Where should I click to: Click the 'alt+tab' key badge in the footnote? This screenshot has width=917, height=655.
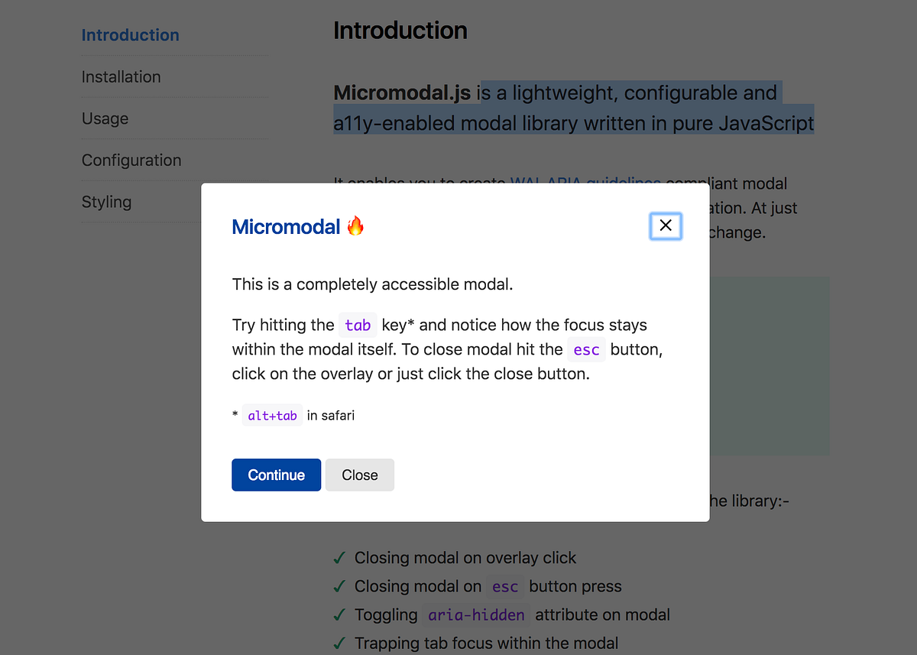271,415
